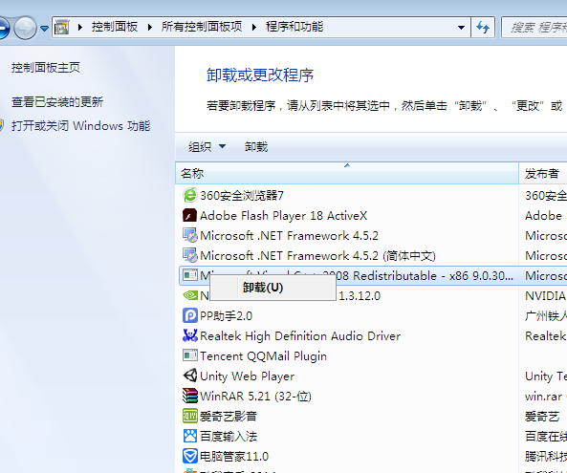Click the 卸载 toolbar button
The image size is (567, 473).
(256, 147)
